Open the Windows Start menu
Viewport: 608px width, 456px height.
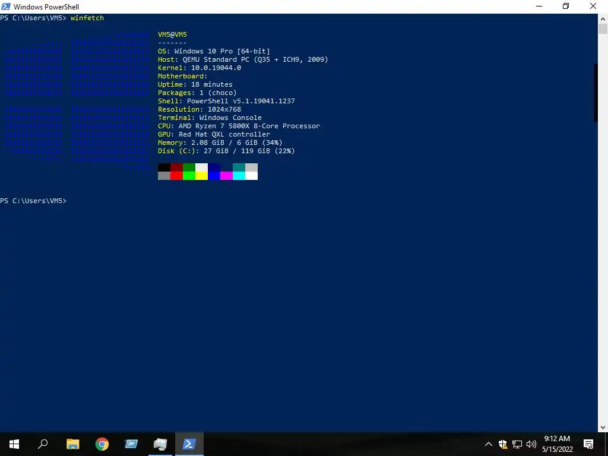click(x=14, y=444)
